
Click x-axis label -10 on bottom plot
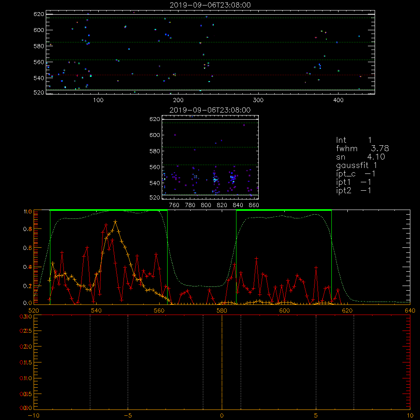34,416
